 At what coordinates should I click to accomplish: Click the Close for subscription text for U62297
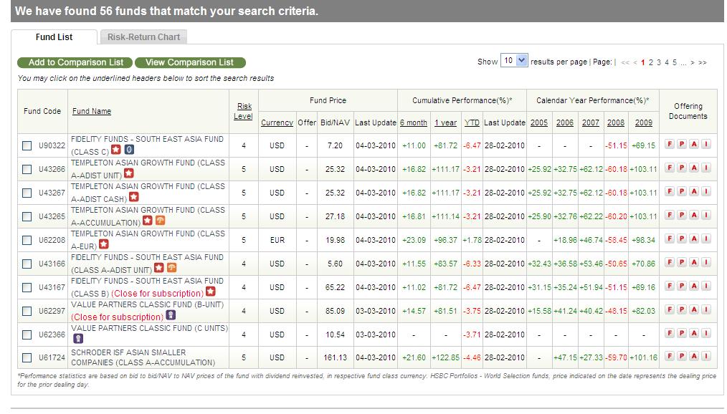point(118,317)
